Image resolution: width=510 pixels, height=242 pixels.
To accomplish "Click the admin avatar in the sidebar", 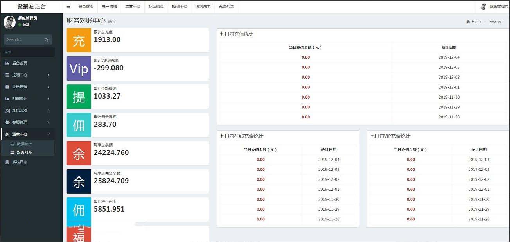I will point(9,22).
